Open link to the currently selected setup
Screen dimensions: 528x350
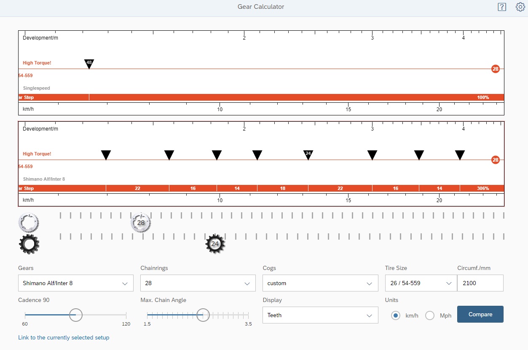click(64, 337)
